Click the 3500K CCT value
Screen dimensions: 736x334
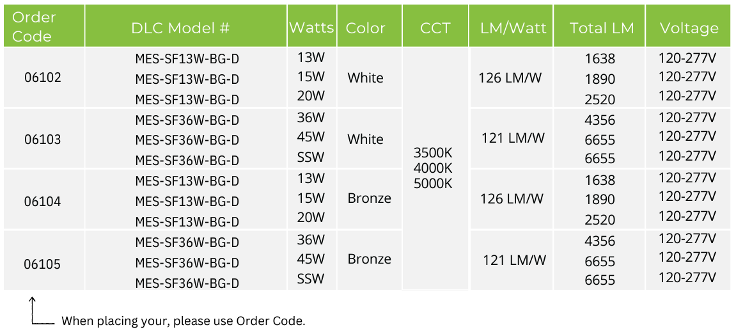433,153
